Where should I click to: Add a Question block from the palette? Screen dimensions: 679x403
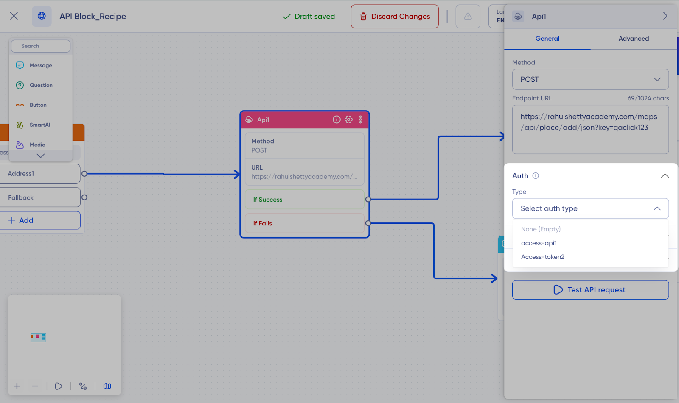pos(41,85)
